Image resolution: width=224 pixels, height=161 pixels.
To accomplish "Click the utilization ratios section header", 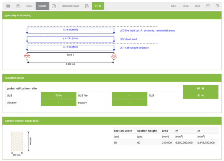I will click(112, 78).
